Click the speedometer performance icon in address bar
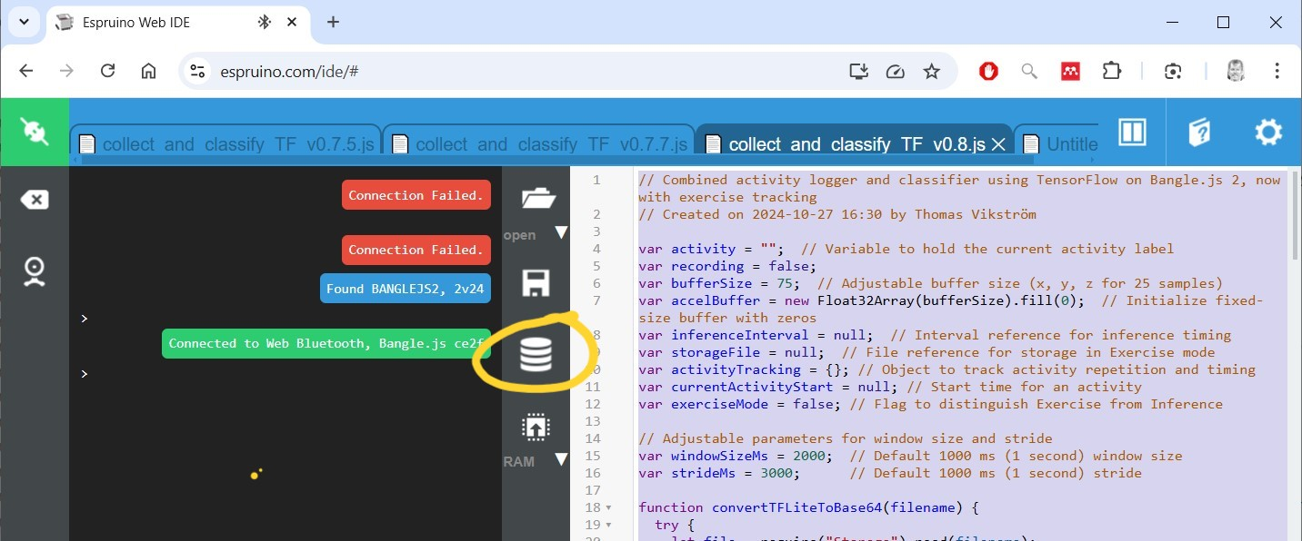 tap(895, 71)
